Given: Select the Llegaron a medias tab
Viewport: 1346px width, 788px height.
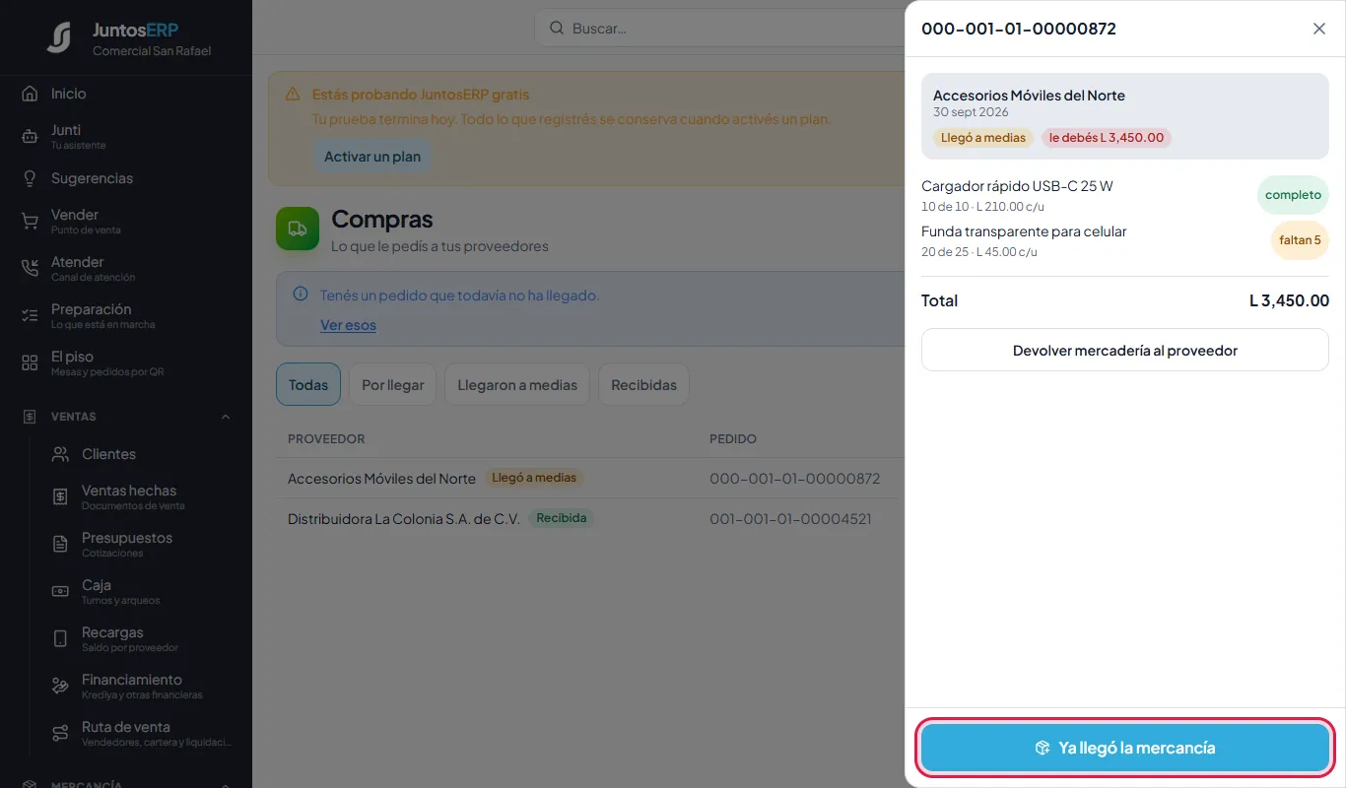Looking at the screenshot, I should tap(517, 385).
